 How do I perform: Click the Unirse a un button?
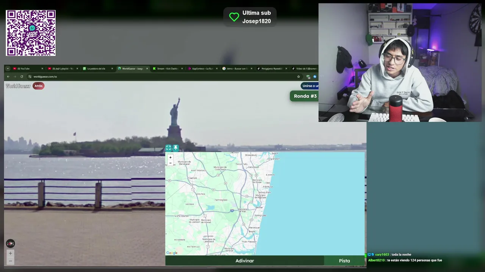coord(310,86)
